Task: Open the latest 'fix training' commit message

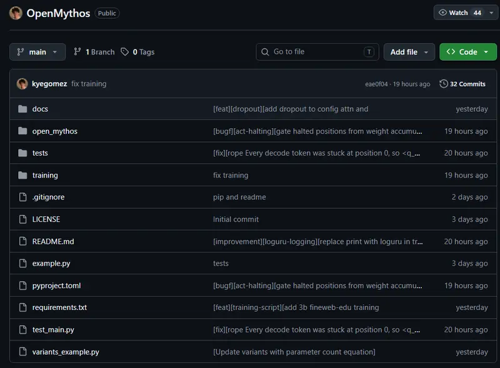Action: coord(89,84)
